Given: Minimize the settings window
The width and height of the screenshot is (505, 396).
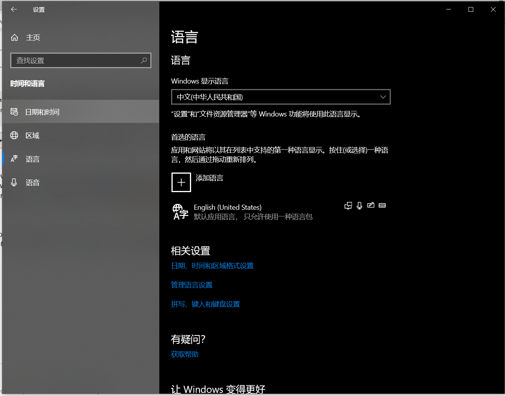Looking at the screenshot, I should tap(448, 9).
